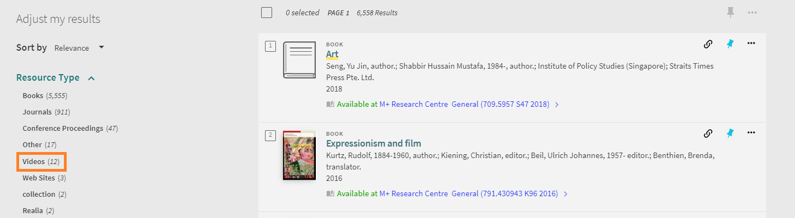Click the Expressionism and film cover thumbnail
This screenshot has width=795, height=218.
pos(299,155)
